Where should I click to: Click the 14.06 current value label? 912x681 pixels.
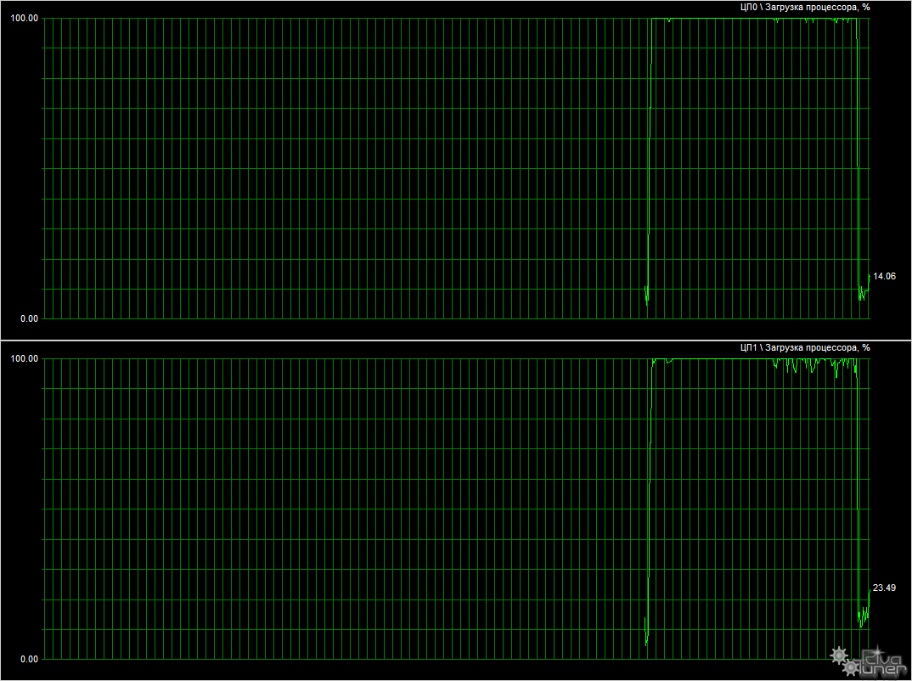tap(885, 277)
